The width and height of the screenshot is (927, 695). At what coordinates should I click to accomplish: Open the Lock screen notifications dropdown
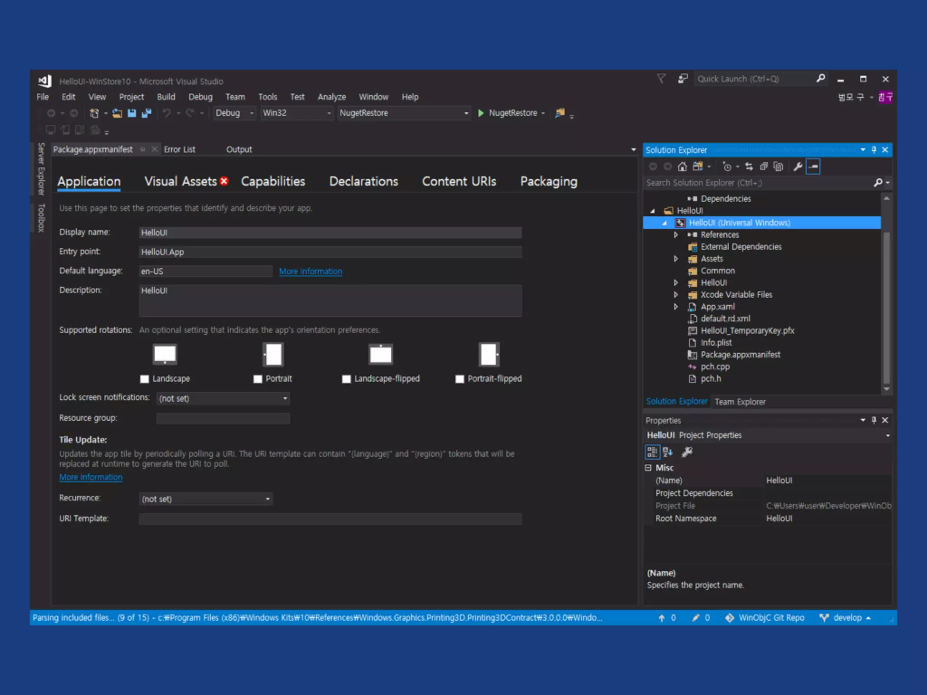point(223,398)
